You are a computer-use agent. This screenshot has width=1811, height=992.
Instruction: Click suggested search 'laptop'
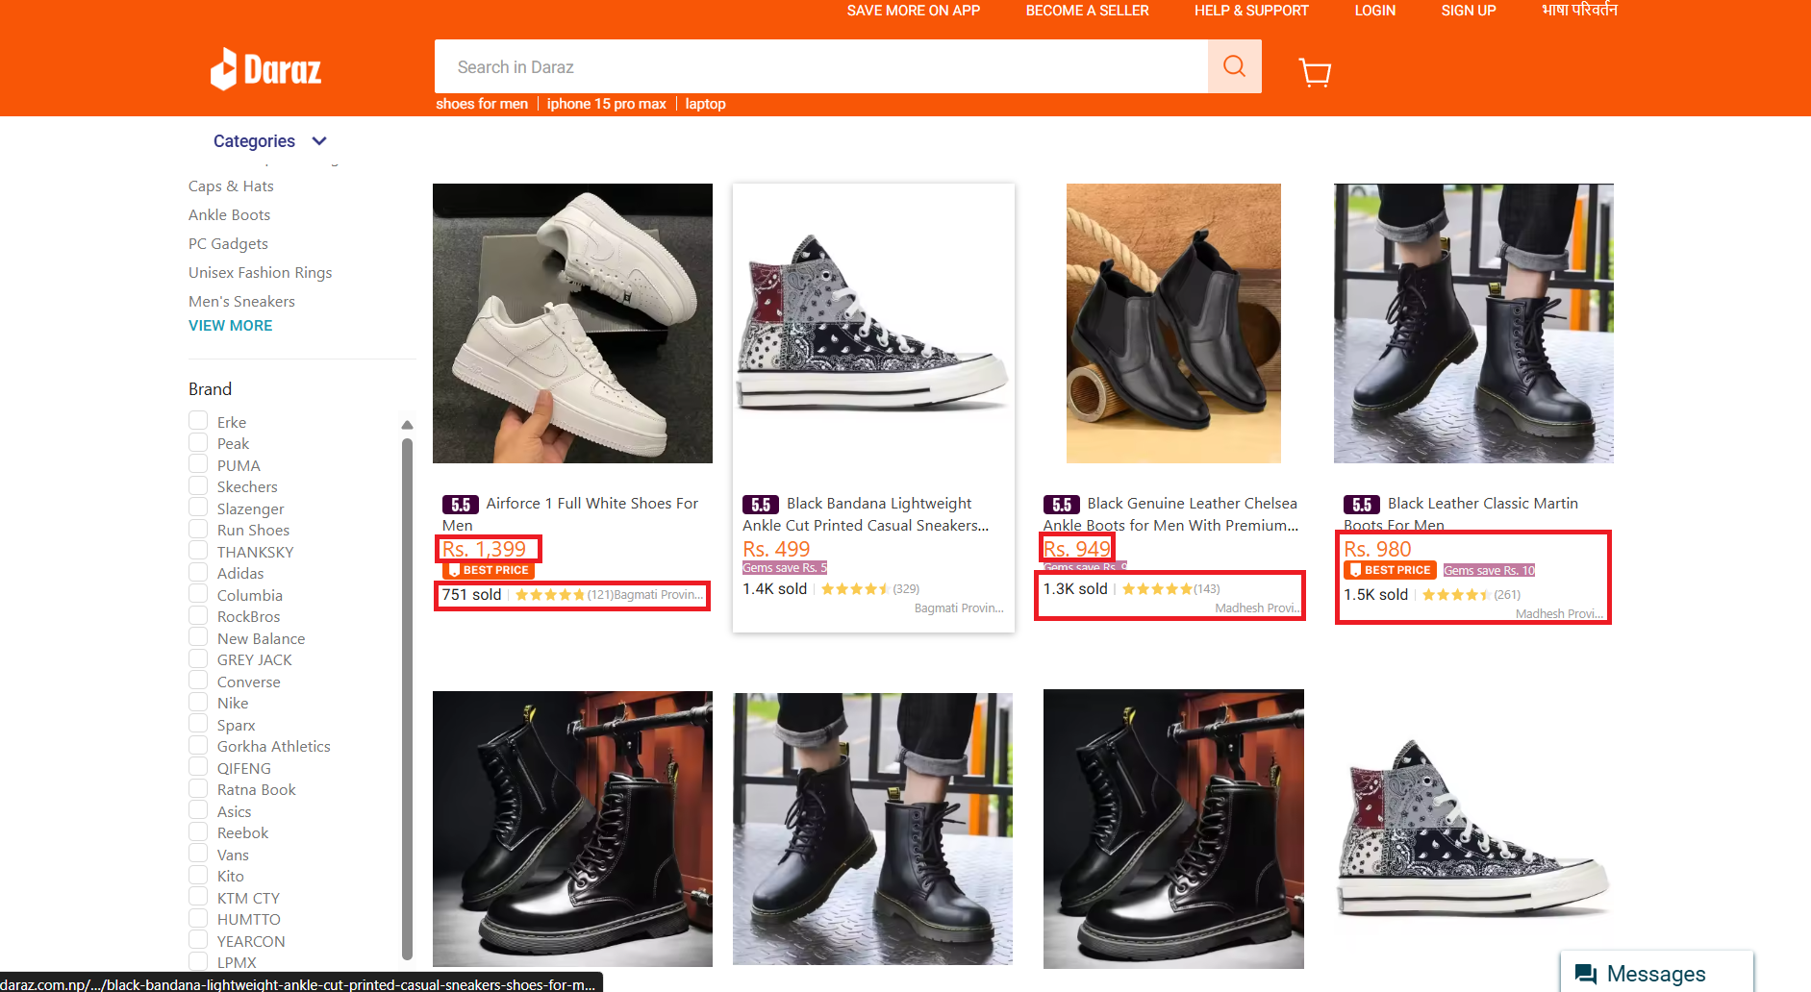click(705, 104)
